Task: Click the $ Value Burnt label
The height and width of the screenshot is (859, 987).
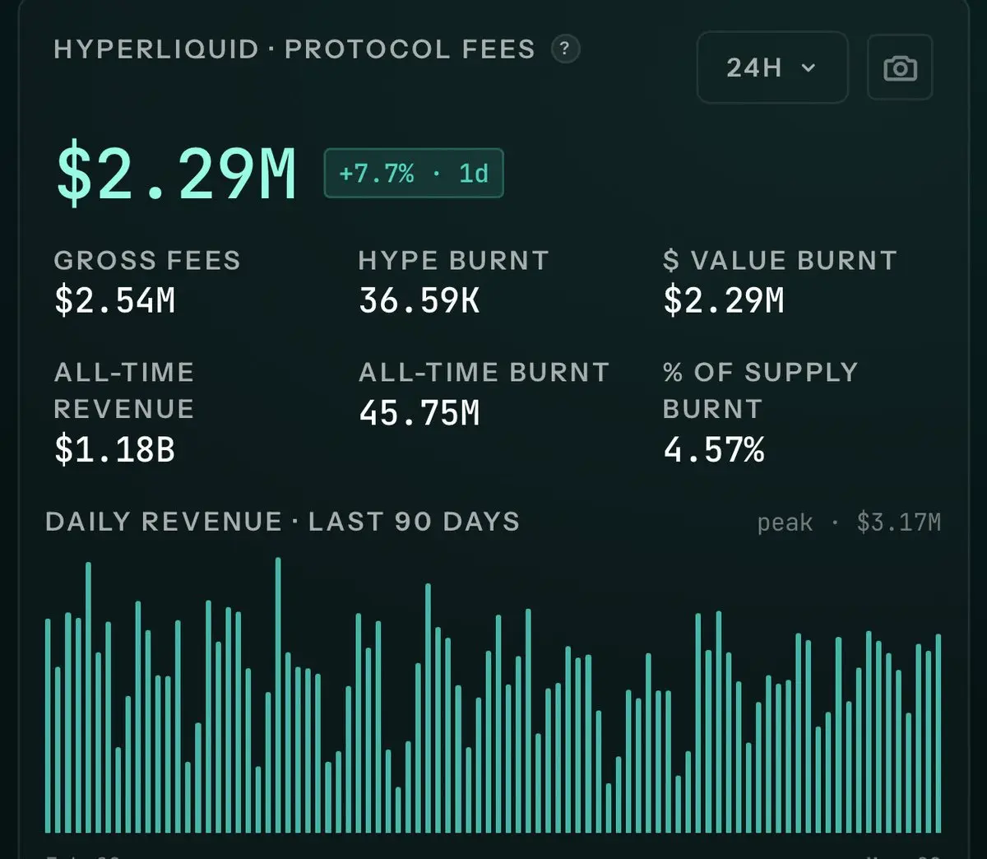Action: [780, 261]
